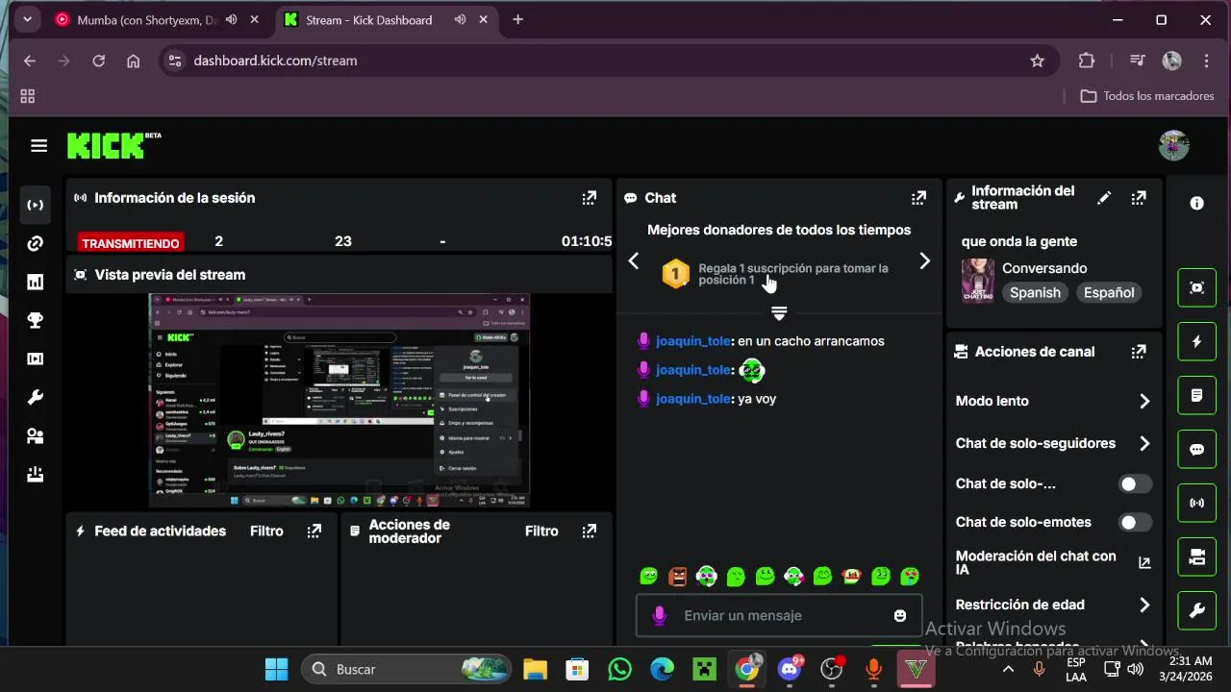Toggle the channel actions widget in right rail
1231x692 pixels.
(x=1196, y=556)
